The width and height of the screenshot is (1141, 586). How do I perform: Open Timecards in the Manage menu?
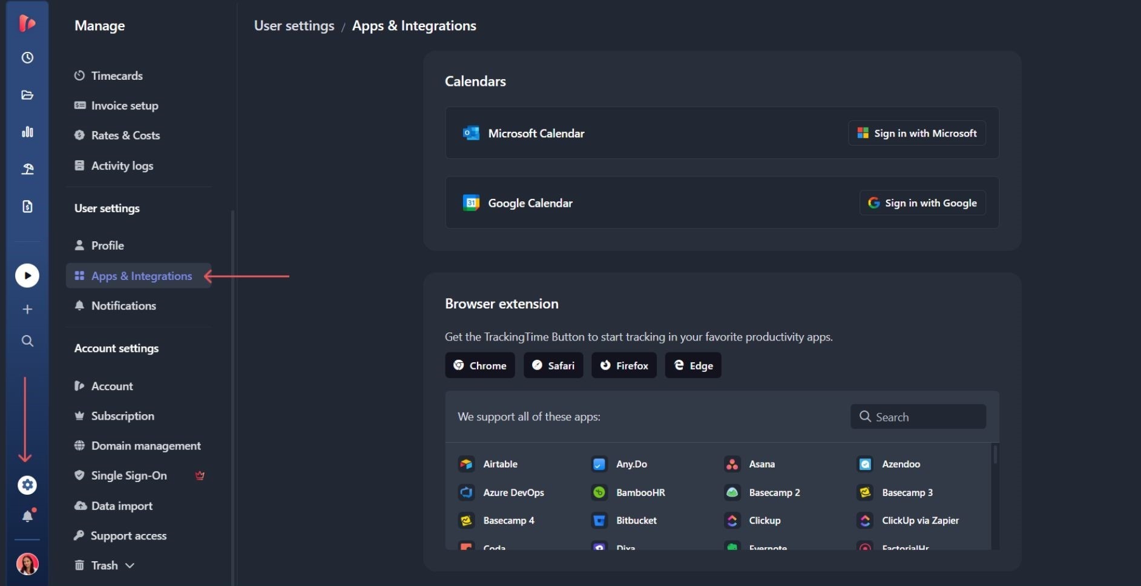tap(109, 76)
